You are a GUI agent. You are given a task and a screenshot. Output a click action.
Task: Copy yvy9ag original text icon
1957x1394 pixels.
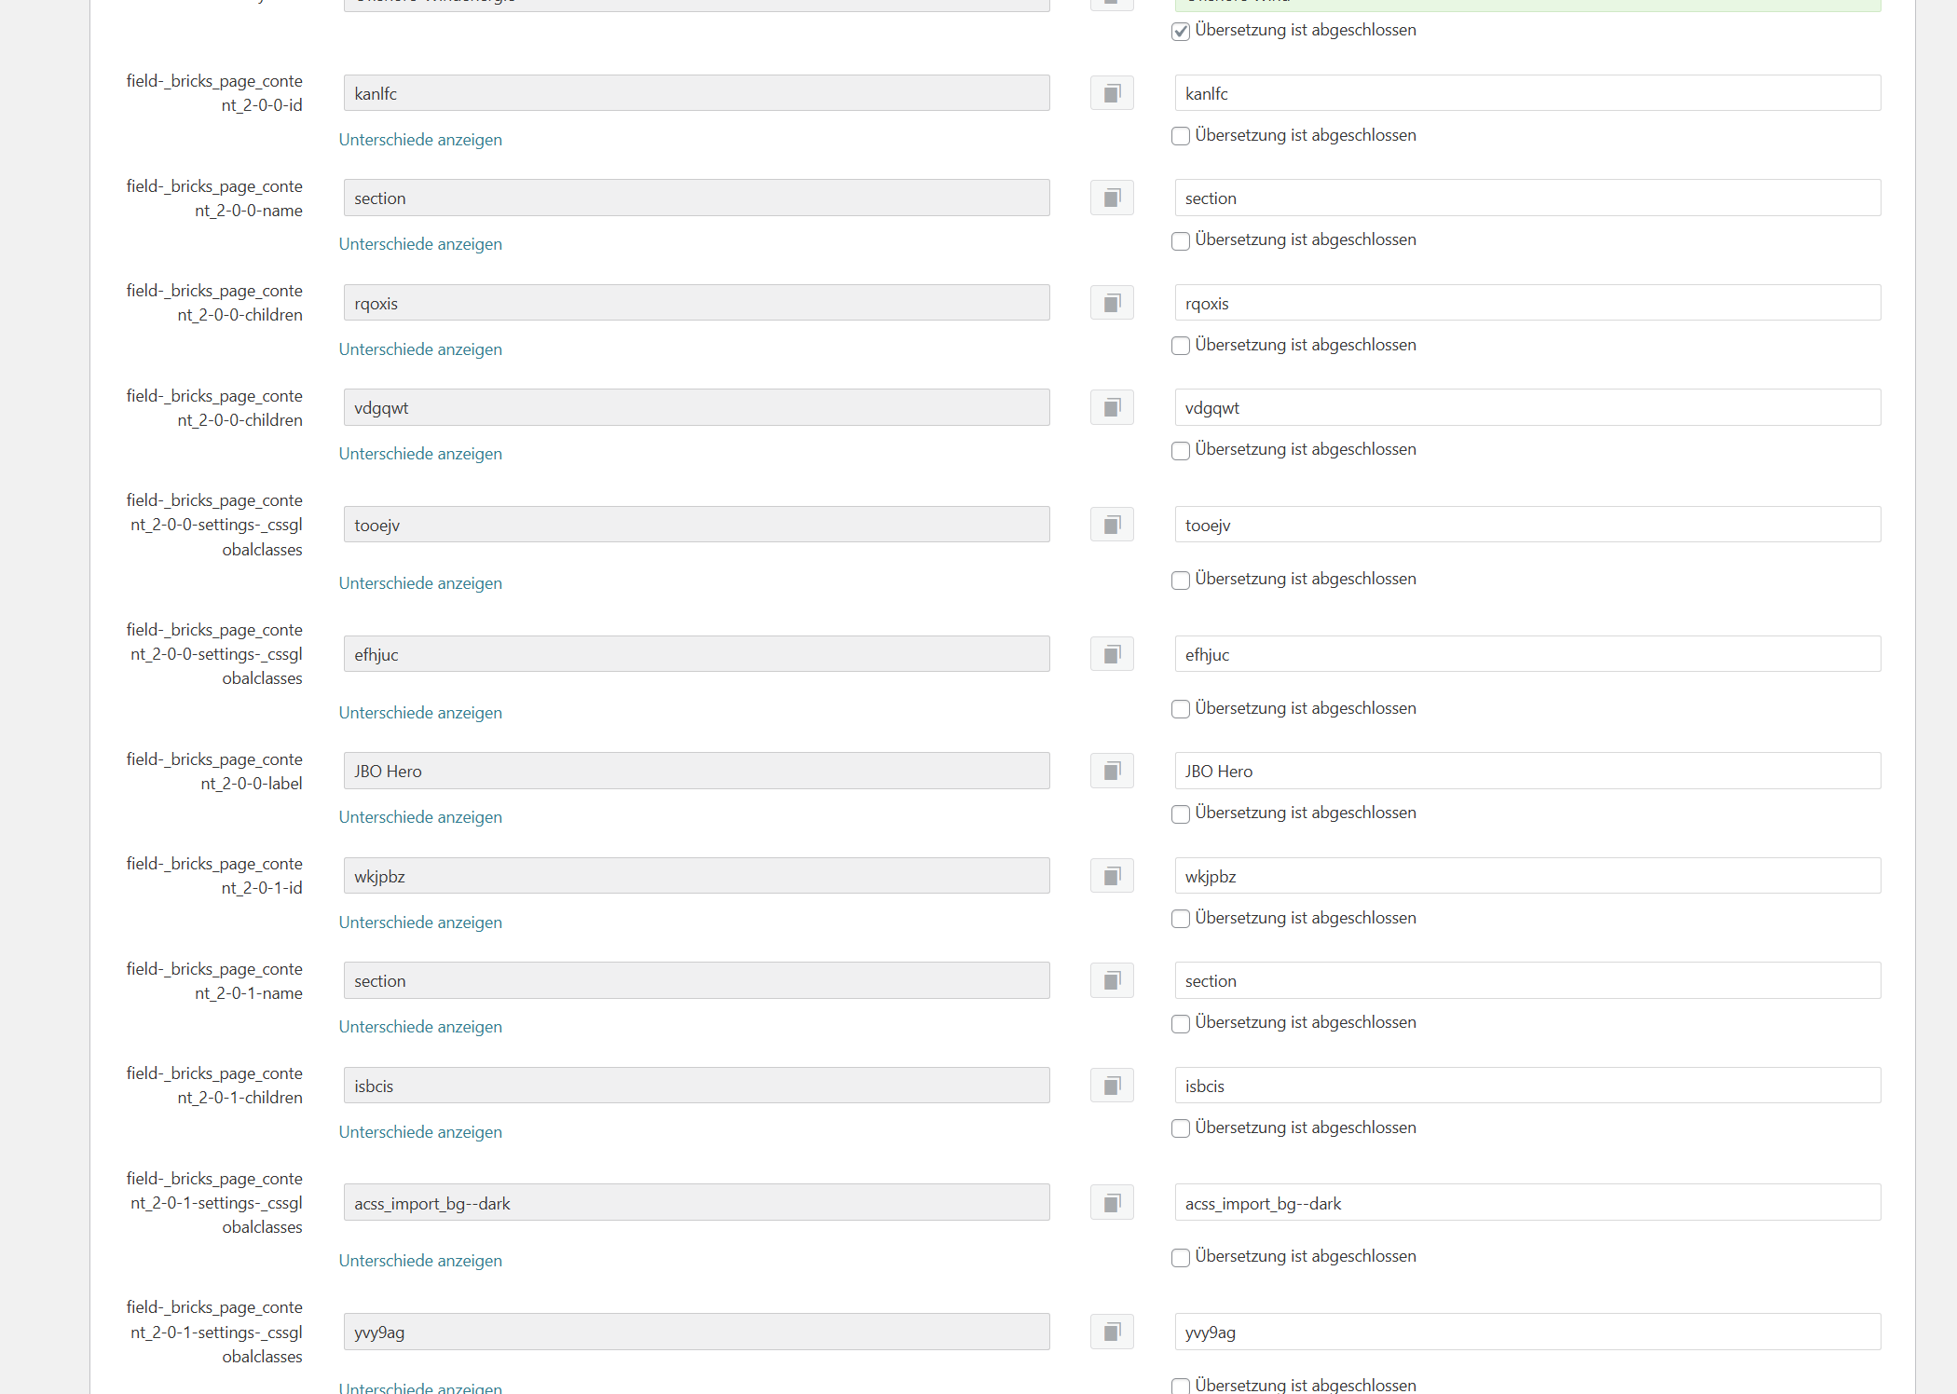1112,1332
